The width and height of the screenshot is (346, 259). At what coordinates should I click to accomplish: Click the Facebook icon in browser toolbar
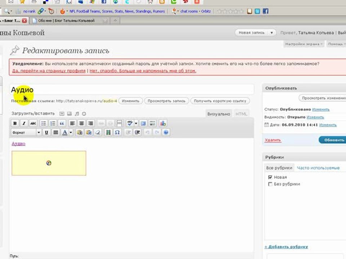pos(266,11)
